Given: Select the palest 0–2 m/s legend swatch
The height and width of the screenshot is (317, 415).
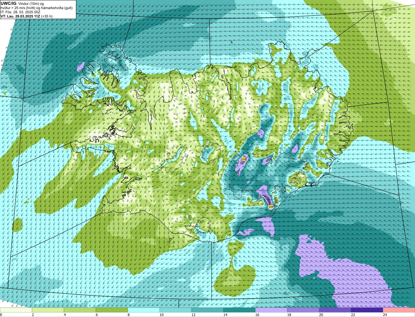Looking at the screenshot, I should pos(16,310).
